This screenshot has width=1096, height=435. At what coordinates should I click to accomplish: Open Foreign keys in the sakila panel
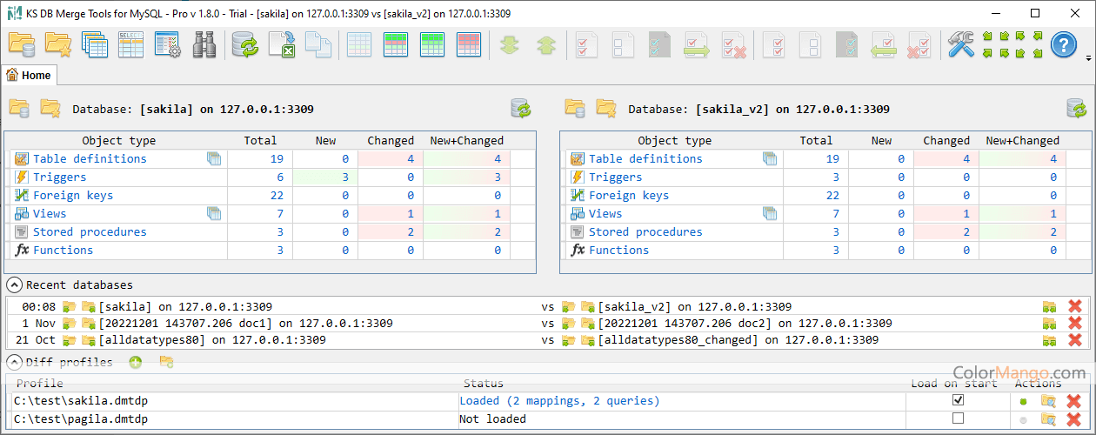(x=73, y=195)
